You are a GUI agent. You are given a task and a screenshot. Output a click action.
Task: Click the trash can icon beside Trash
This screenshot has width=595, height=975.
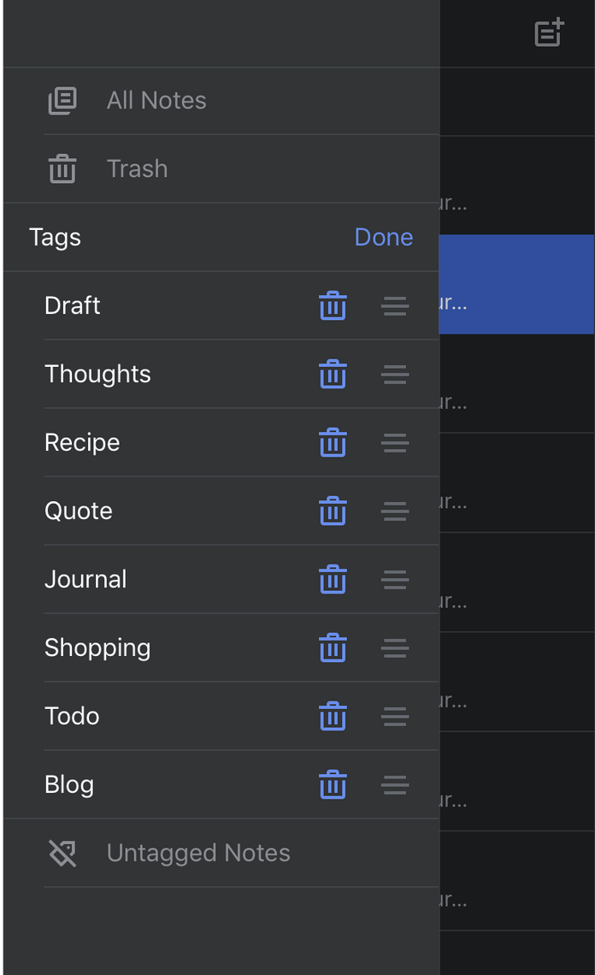(62, 168)
